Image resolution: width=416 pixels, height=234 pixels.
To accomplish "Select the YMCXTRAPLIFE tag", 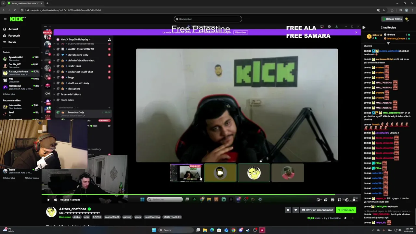I will pyautogui.click(x=172, y=217).
